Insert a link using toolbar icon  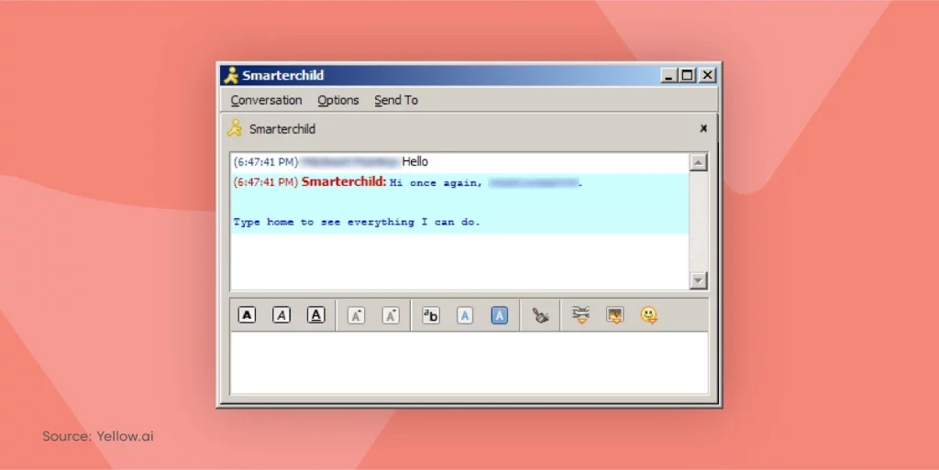pos(580,315)
